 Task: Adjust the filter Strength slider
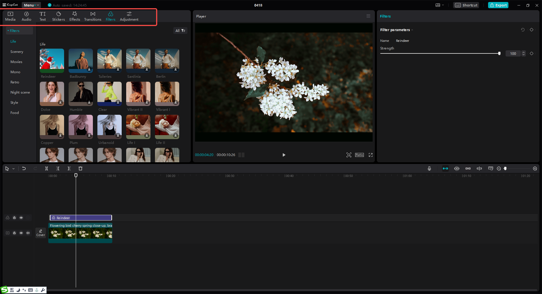(x=499, y=53)
